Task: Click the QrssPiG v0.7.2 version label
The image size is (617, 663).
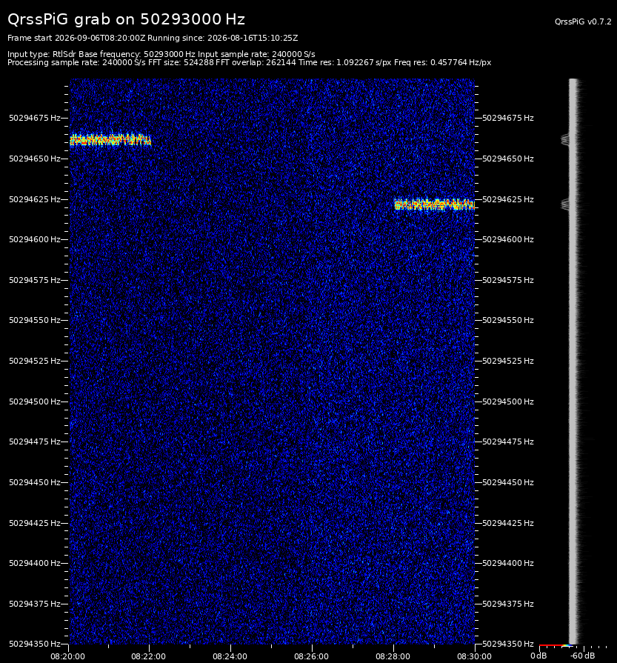Action: (583, 21)
